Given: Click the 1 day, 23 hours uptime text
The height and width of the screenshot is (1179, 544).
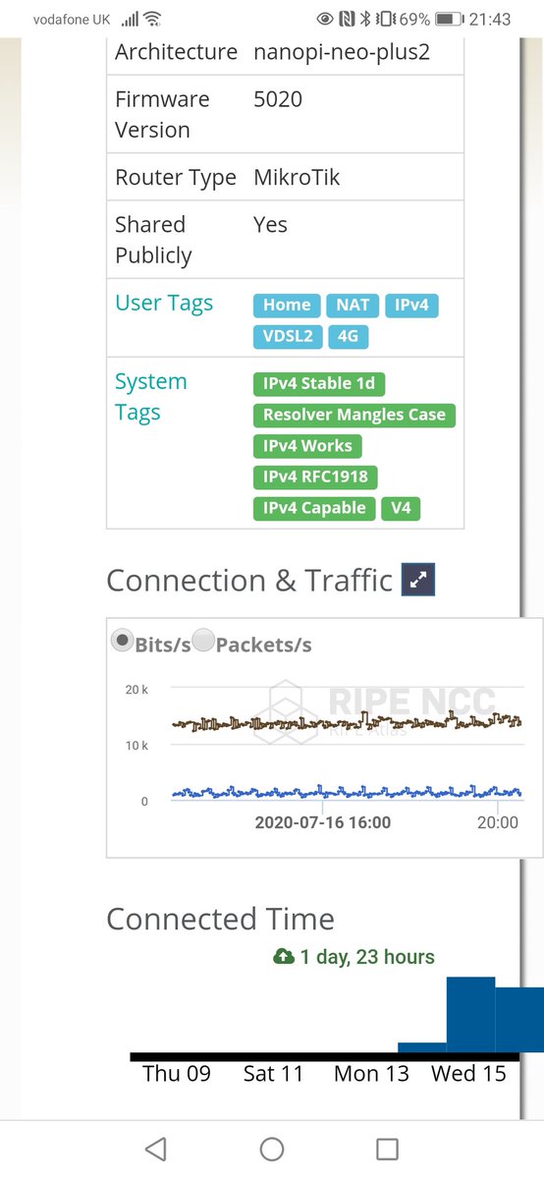Looking at the screenshot, I should 367,957.
